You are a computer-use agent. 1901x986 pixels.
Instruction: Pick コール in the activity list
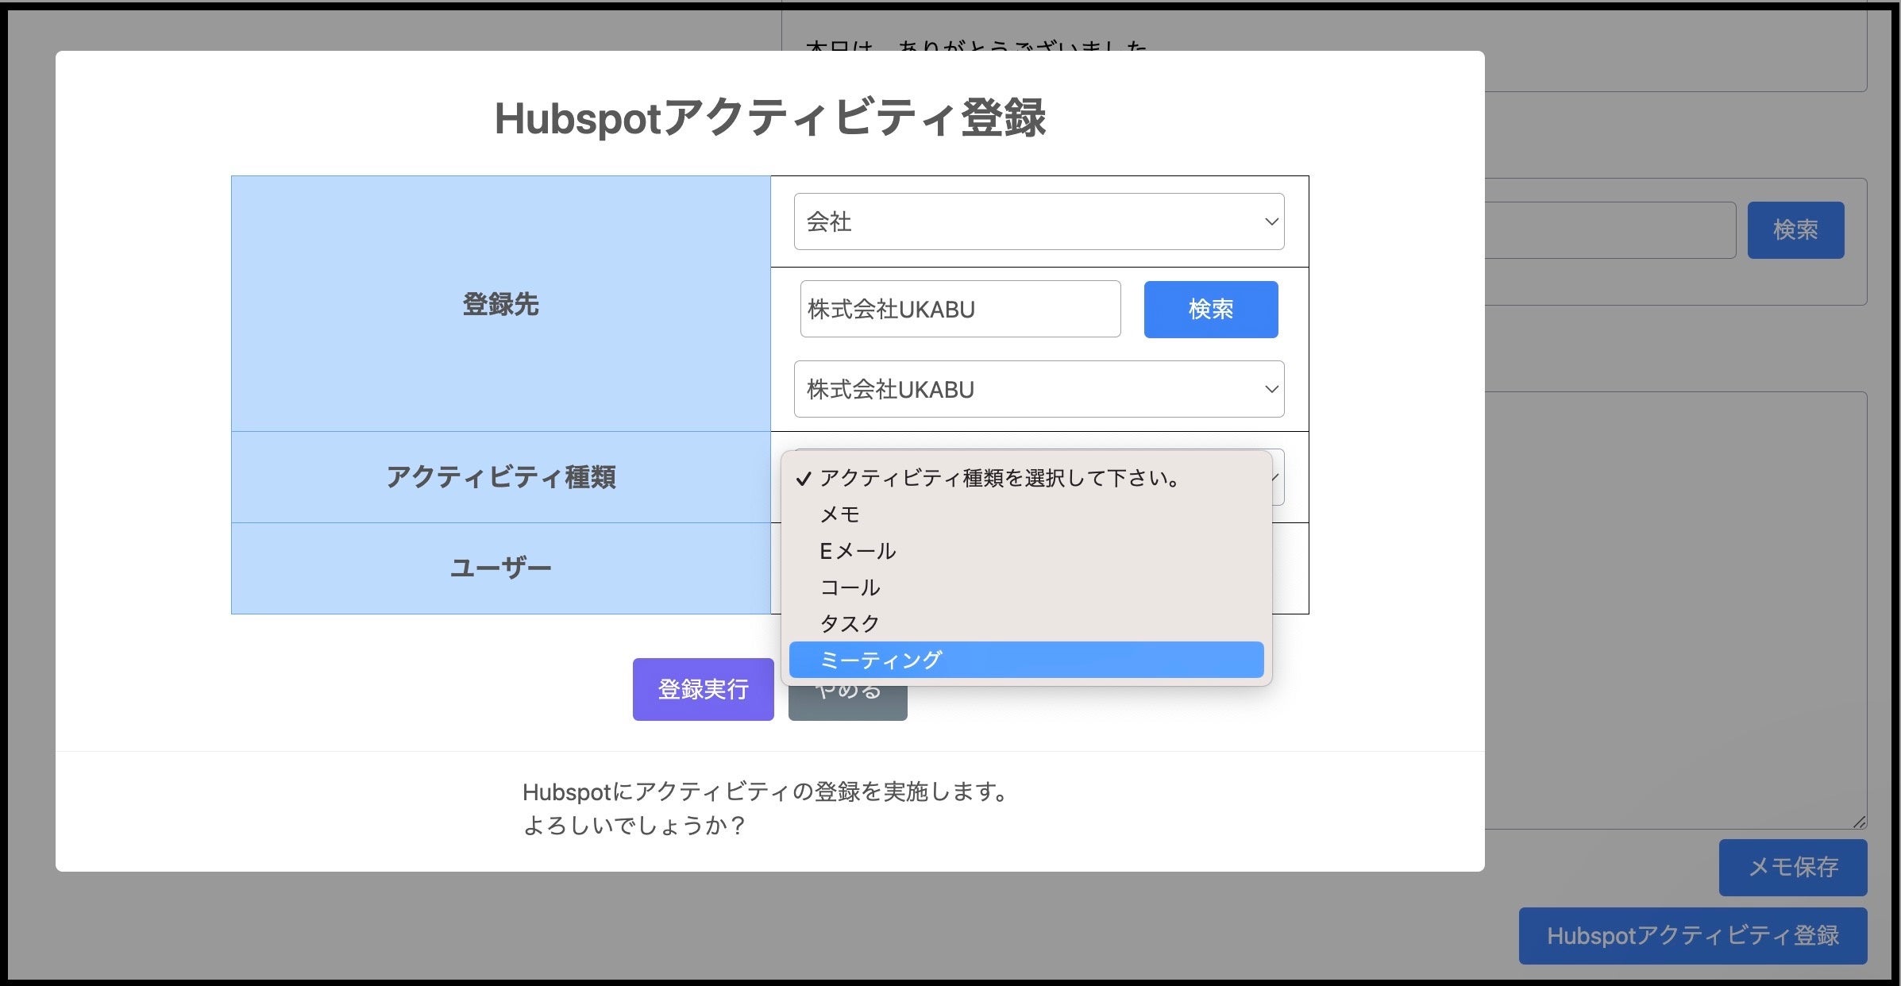pos(850,587)
